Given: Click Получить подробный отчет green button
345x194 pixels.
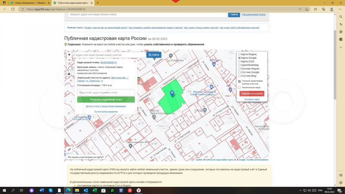Looking at the screenshot, I should tap(106, 100).
